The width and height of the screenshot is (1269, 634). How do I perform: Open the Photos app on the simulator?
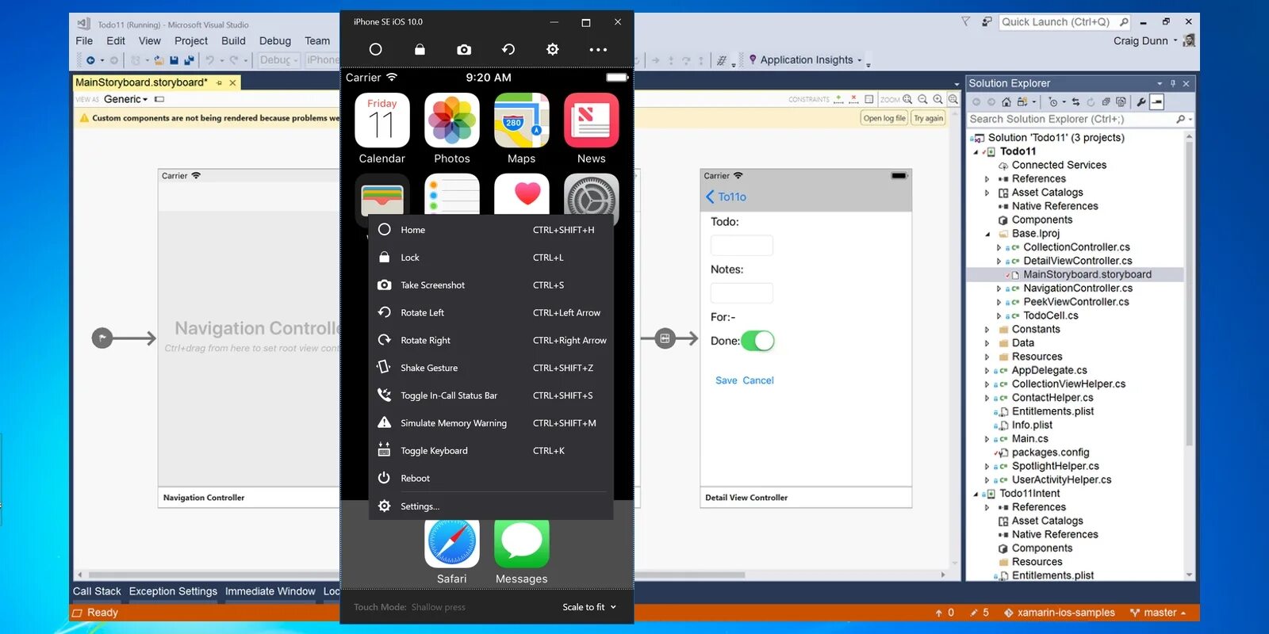(452, 120)
